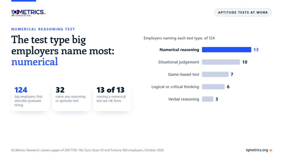The height and width of the screenshot is (159, 283).
Task: Select the 'Numerical Reasoning Test' subtitle
Action: click(43, 29)
